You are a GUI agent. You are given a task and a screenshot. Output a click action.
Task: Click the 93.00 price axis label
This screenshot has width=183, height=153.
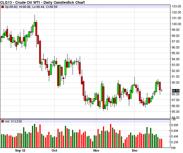point(176,65)
